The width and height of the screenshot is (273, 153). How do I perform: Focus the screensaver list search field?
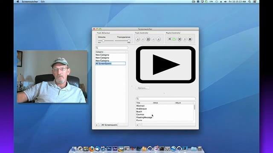[x=166, y=99]
